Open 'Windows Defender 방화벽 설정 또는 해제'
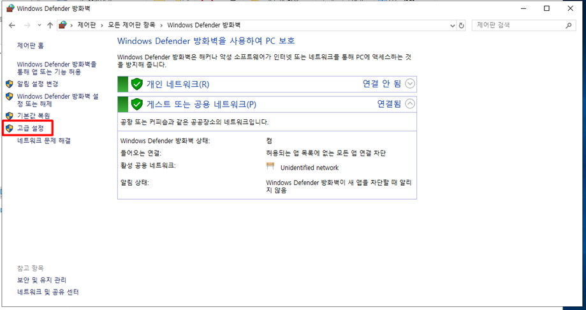 click(58, 100)
